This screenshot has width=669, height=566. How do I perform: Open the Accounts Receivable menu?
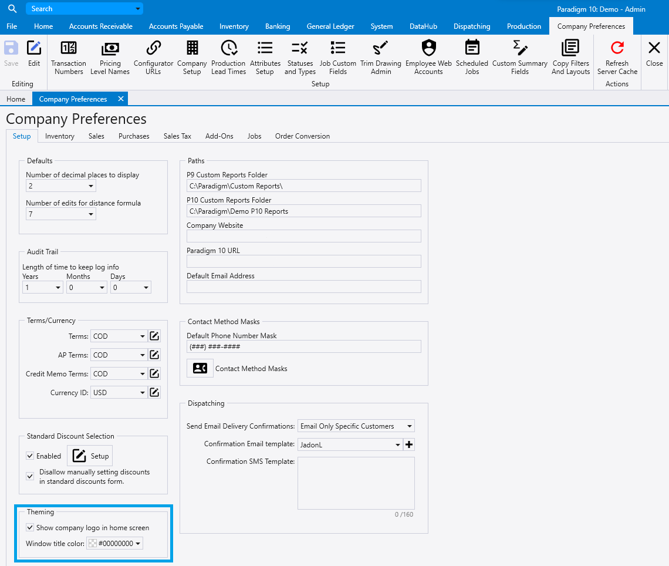(x=101, y=26)
